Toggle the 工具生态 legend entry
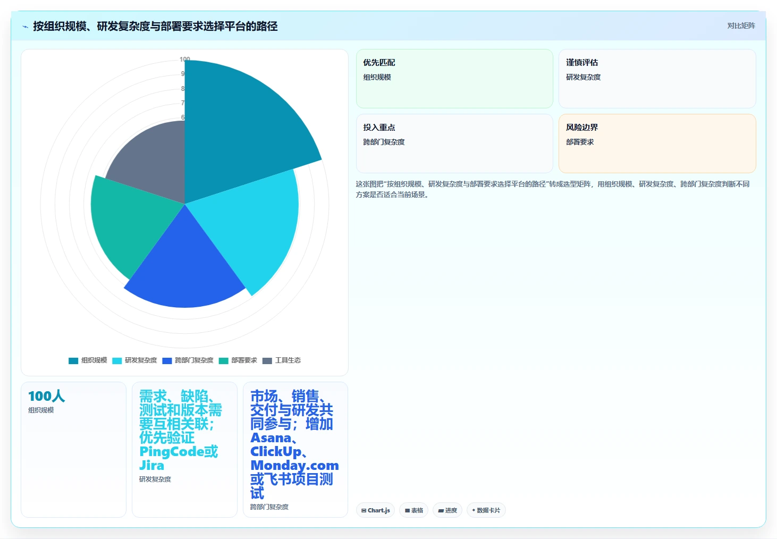Viewport: 777px width, 539px height. 282,360
